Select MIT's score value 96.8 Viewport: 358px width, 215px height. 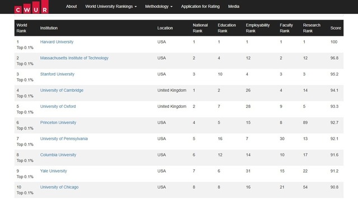335,58
